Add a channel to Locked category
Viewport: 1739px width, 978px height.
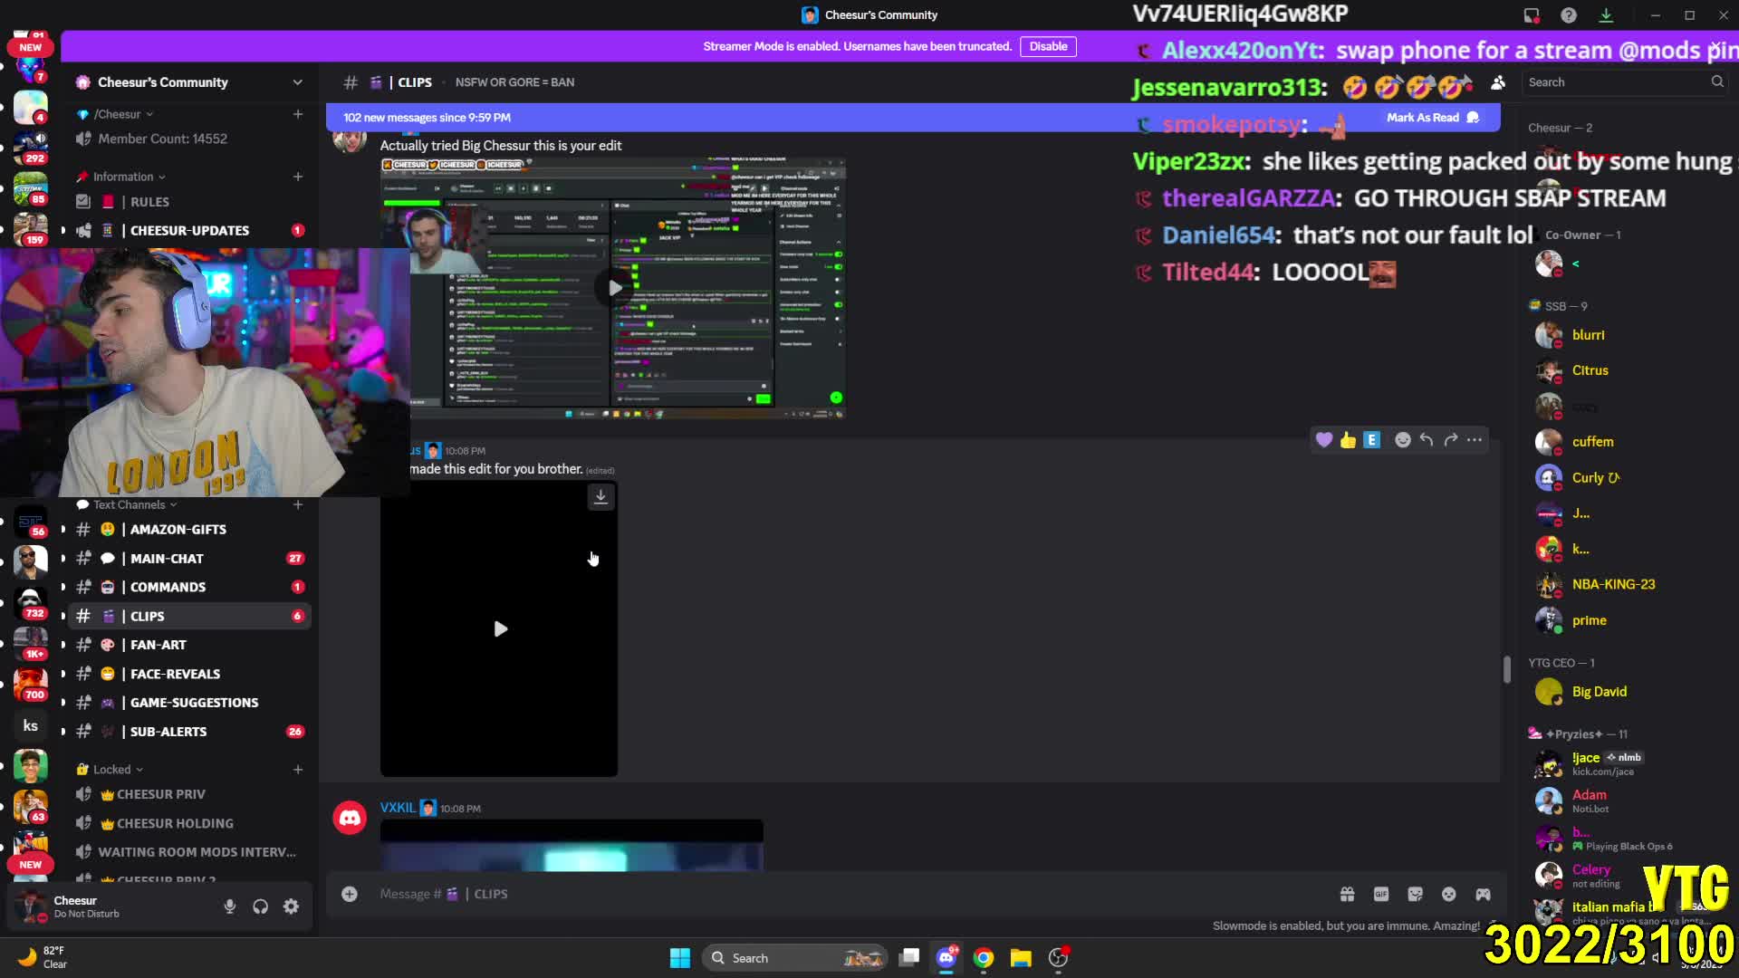pyautogui.click(x=298, y=770)
